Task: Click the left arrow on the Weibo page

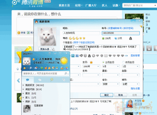Action: (19, 80)
